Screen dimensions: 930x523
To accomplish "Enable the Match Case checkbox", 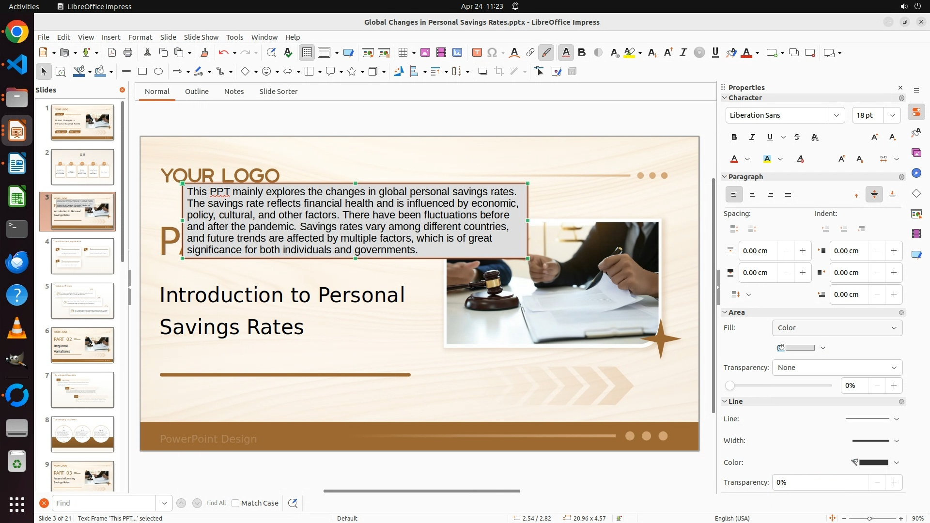I will [235, 503].
